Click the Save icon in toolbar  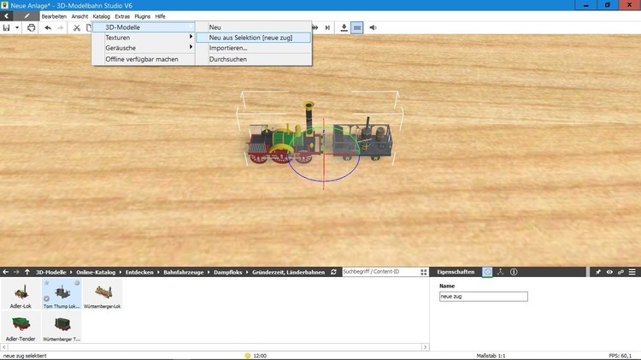tap(6, 28)
